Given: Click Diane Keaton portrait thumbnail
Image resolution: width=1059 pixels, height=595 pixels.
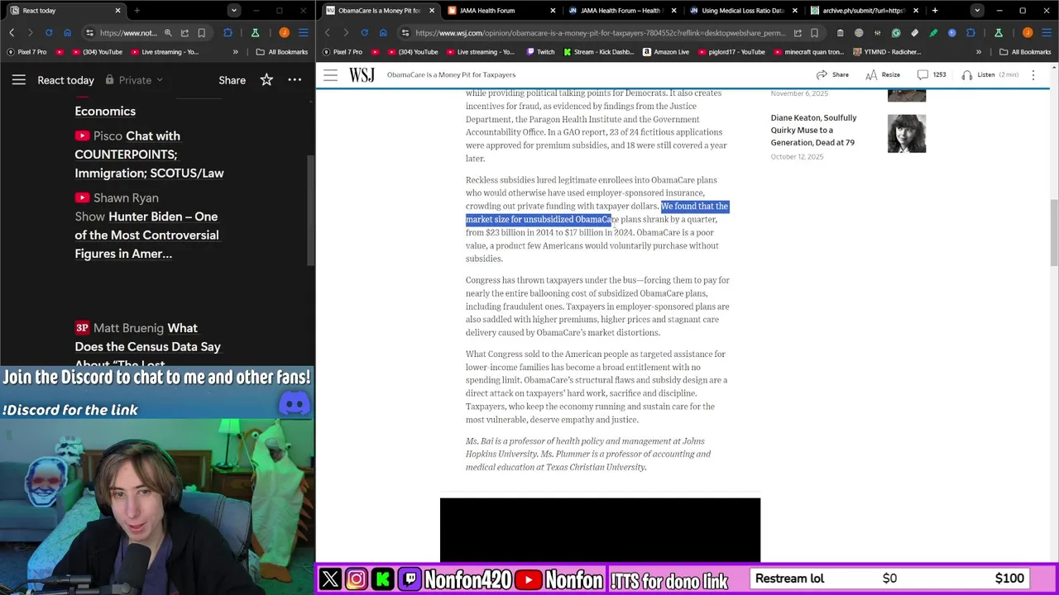Looking at the screenshot, I should (907, 133).
